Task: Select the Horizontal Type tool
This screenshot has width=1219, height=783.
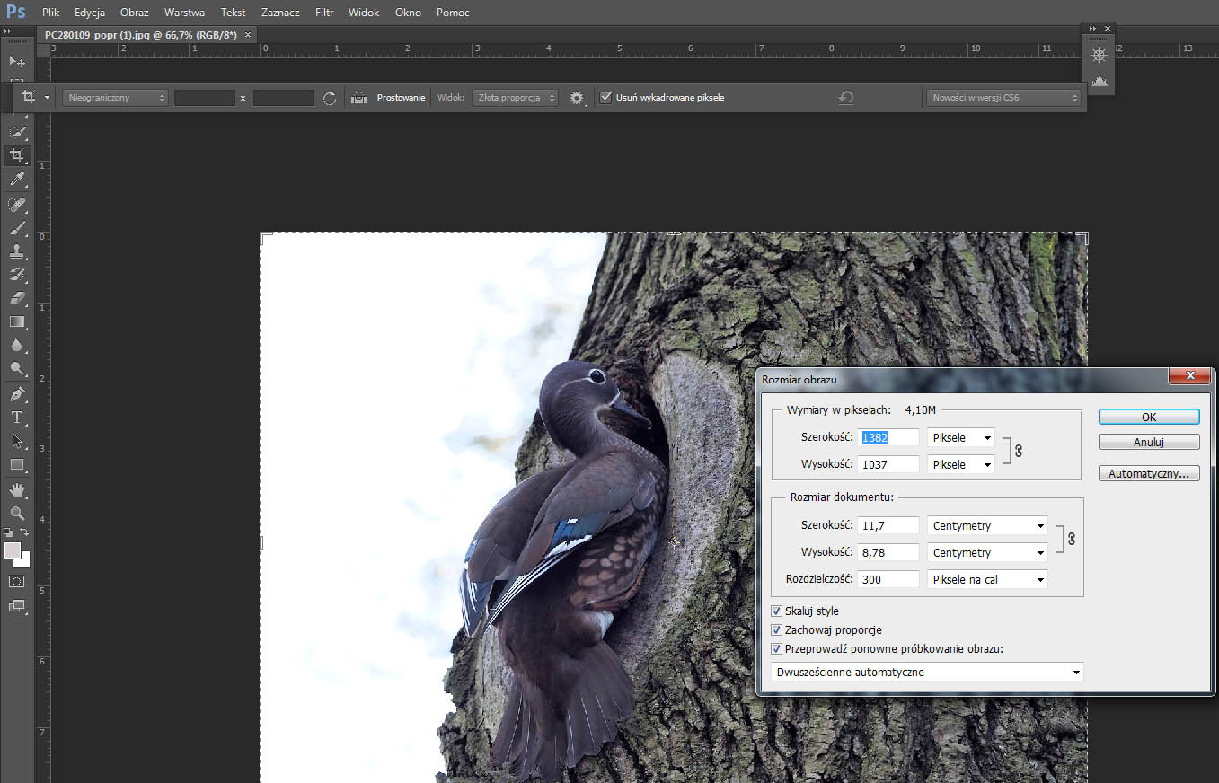Action: [16, 418]
